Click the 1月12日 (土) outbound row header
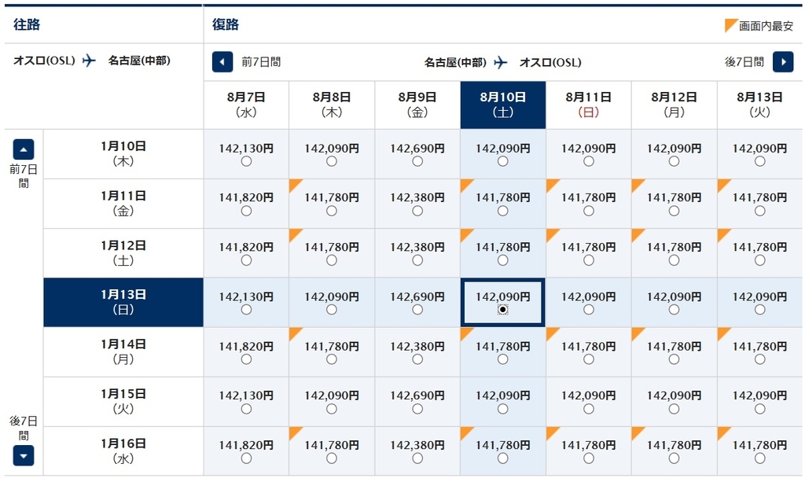Screen dimensions: 805x482 point(123,252)
